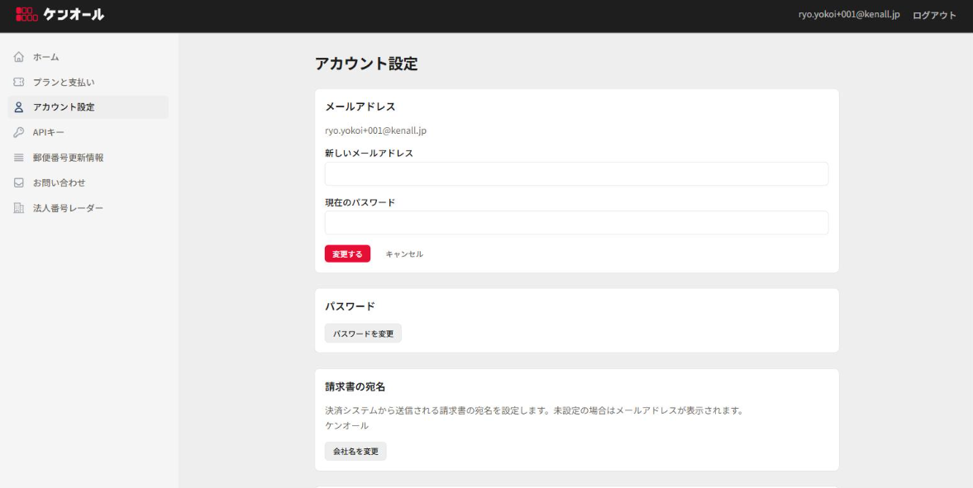
Task: Go to プランと支払い page
Action: coord(88,82)
